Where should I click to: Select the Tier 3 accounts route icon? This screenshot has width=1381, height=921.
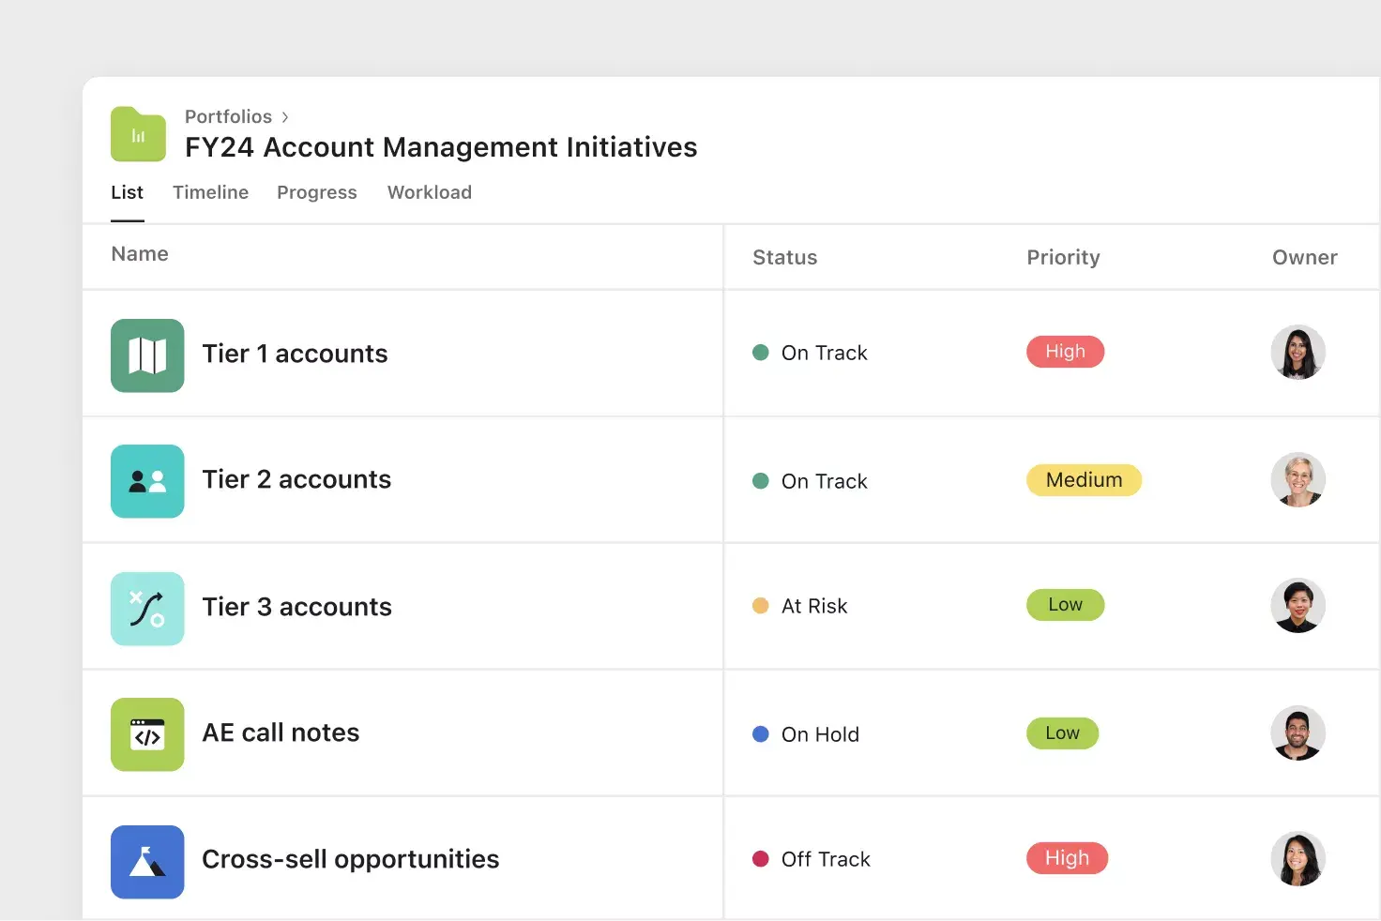coord(146,608)
